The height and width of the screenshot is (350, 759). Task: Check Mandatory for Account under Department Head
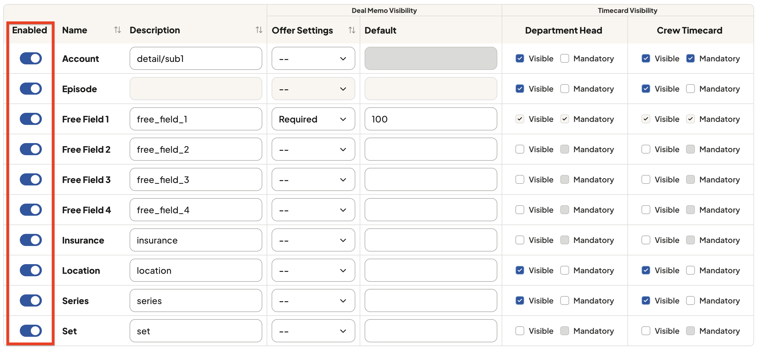pos(564,58)
